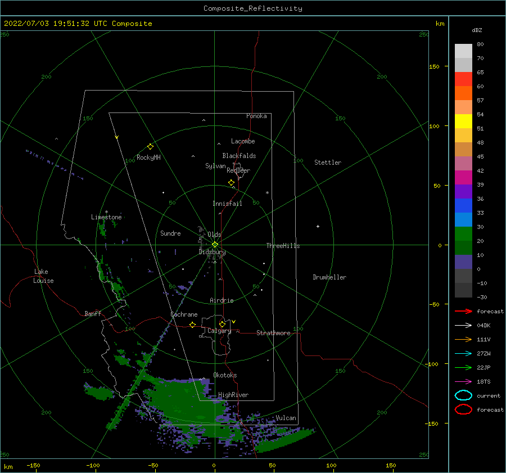Click the Ponoka town label
The width and height of the screenshot is (506, 473).
[x=256, y=116]
